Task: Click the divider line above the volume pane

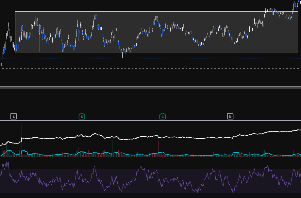Action: tap(150, 121)
